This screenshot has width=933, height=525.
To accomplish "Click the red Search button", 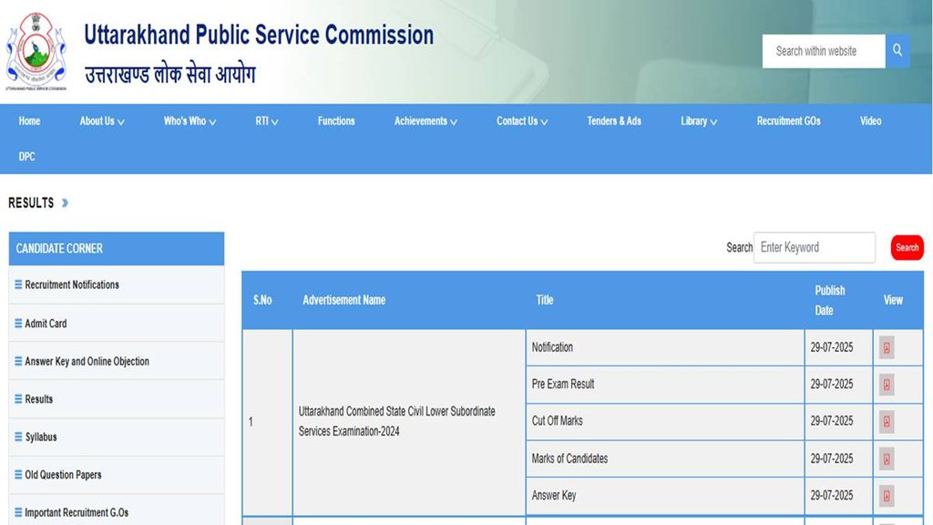I will (x=907, y=248).
